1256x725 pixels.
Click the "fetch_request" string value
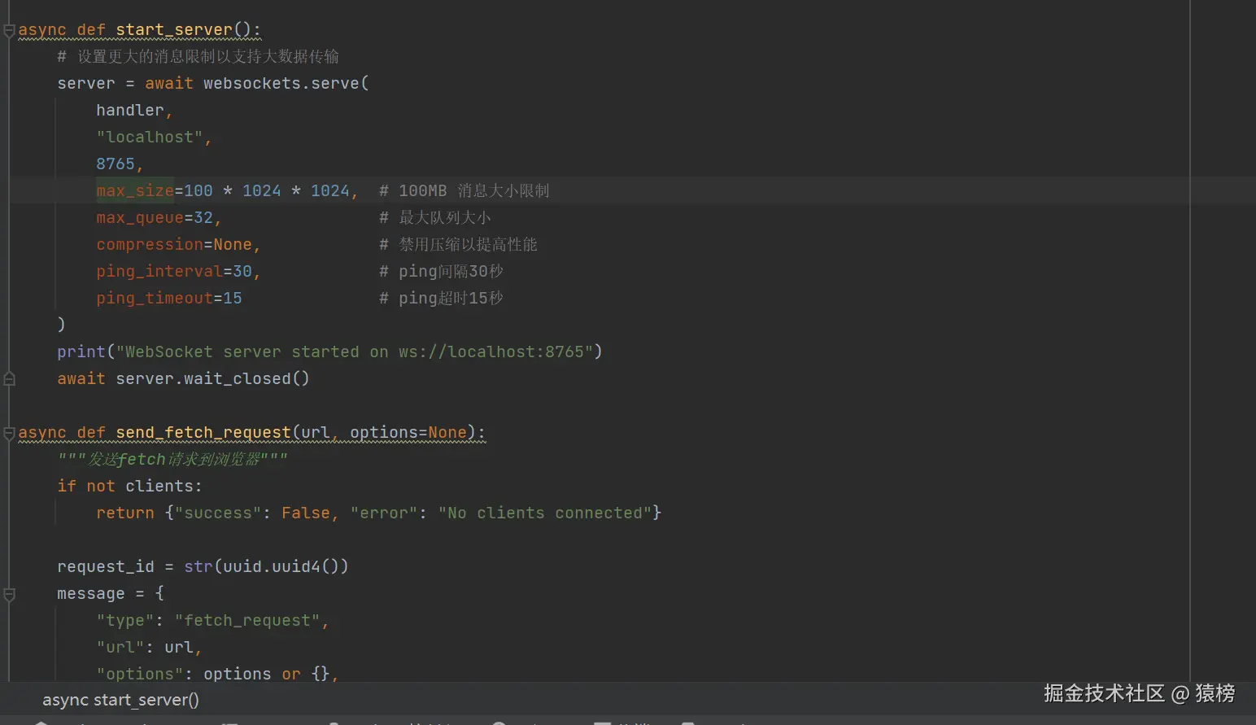point(247,620)
